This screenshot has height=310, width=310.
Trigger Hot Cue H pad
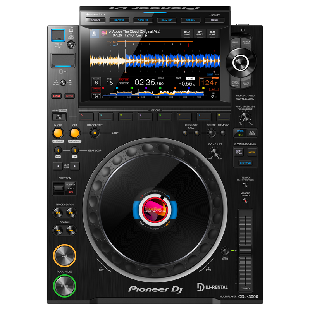click(x=224, y=117)
